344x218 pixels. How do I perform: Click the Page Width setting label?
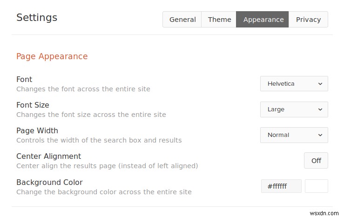pos(37,131)
